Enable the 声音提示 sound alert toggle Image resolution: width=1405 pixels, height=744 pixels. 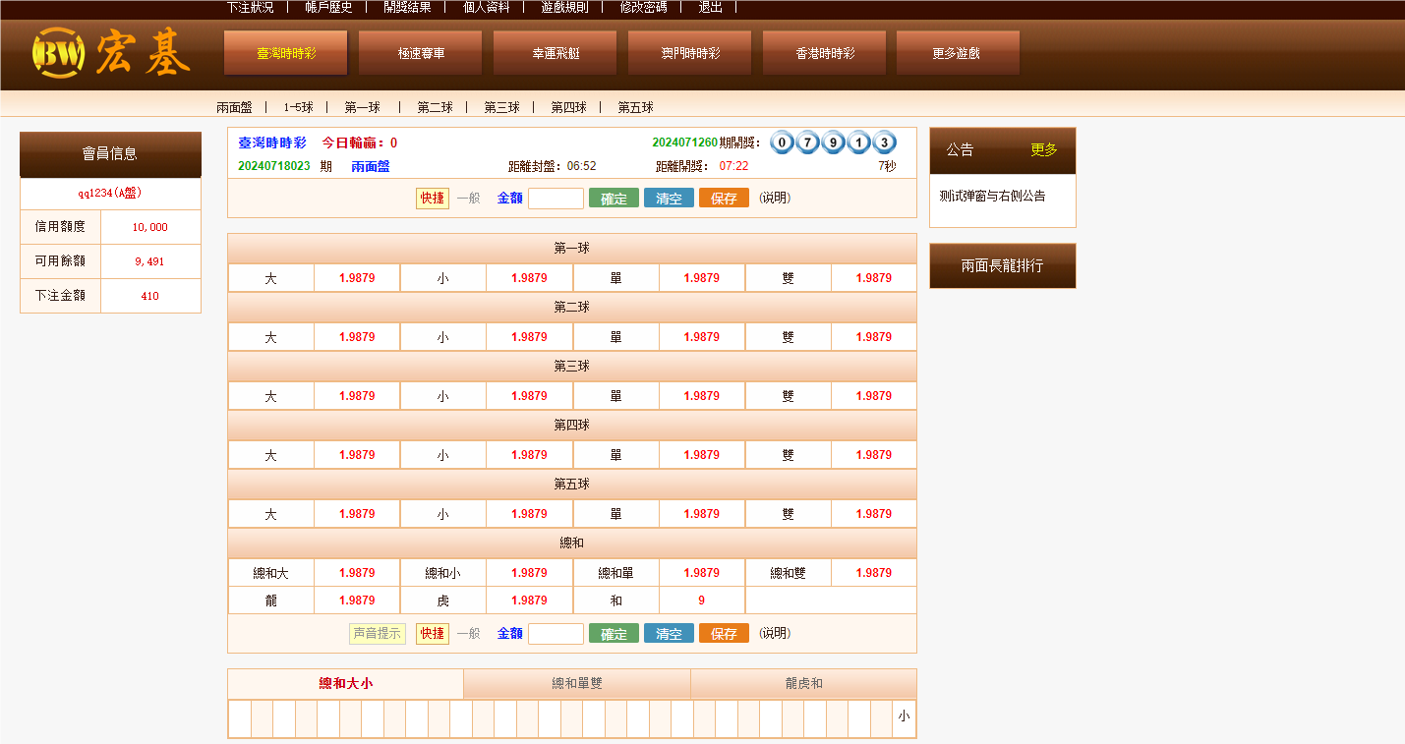tap(377, 633)
